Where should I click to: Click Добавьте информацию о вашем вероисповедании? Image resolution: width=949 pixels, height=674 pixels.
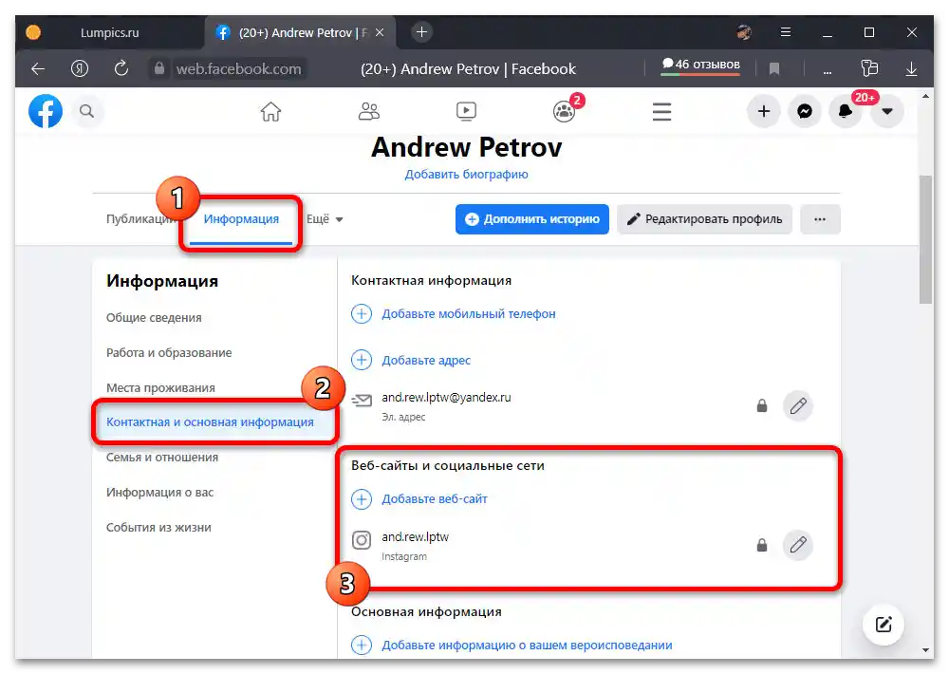coord(527,646)
